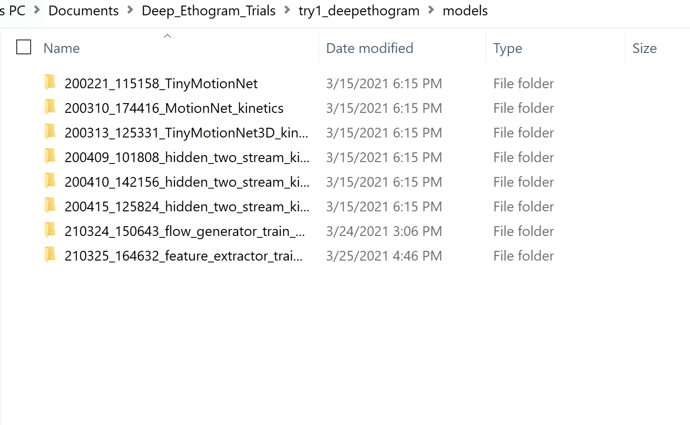Image resolution: width=690 pixels, height=425 pixels.
Task: Check the select-all box above the folder list
Action: [x=23, y=46]
